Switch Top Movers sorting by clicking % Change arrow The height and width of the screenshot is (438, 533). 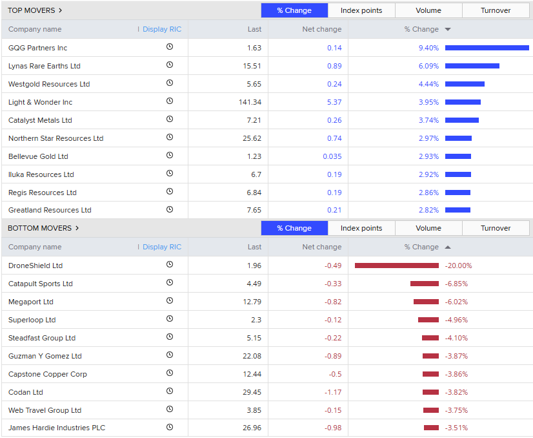coord(447,29)
